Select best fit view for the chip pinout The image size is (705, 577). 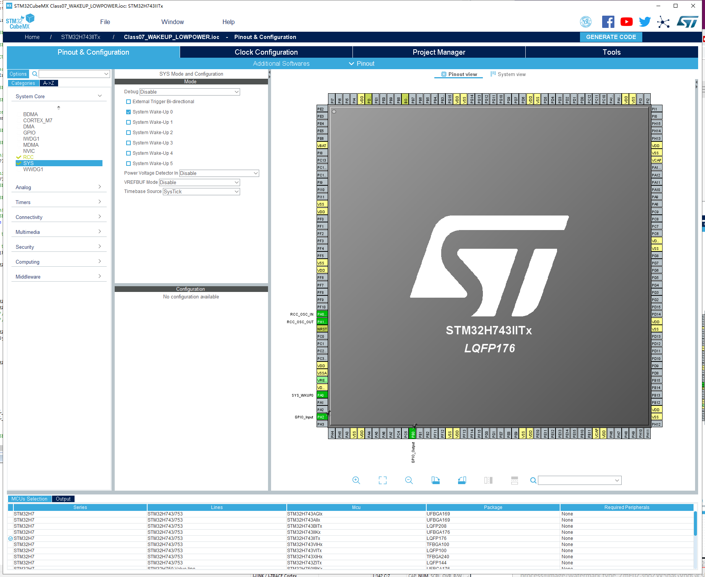[382, 480]
